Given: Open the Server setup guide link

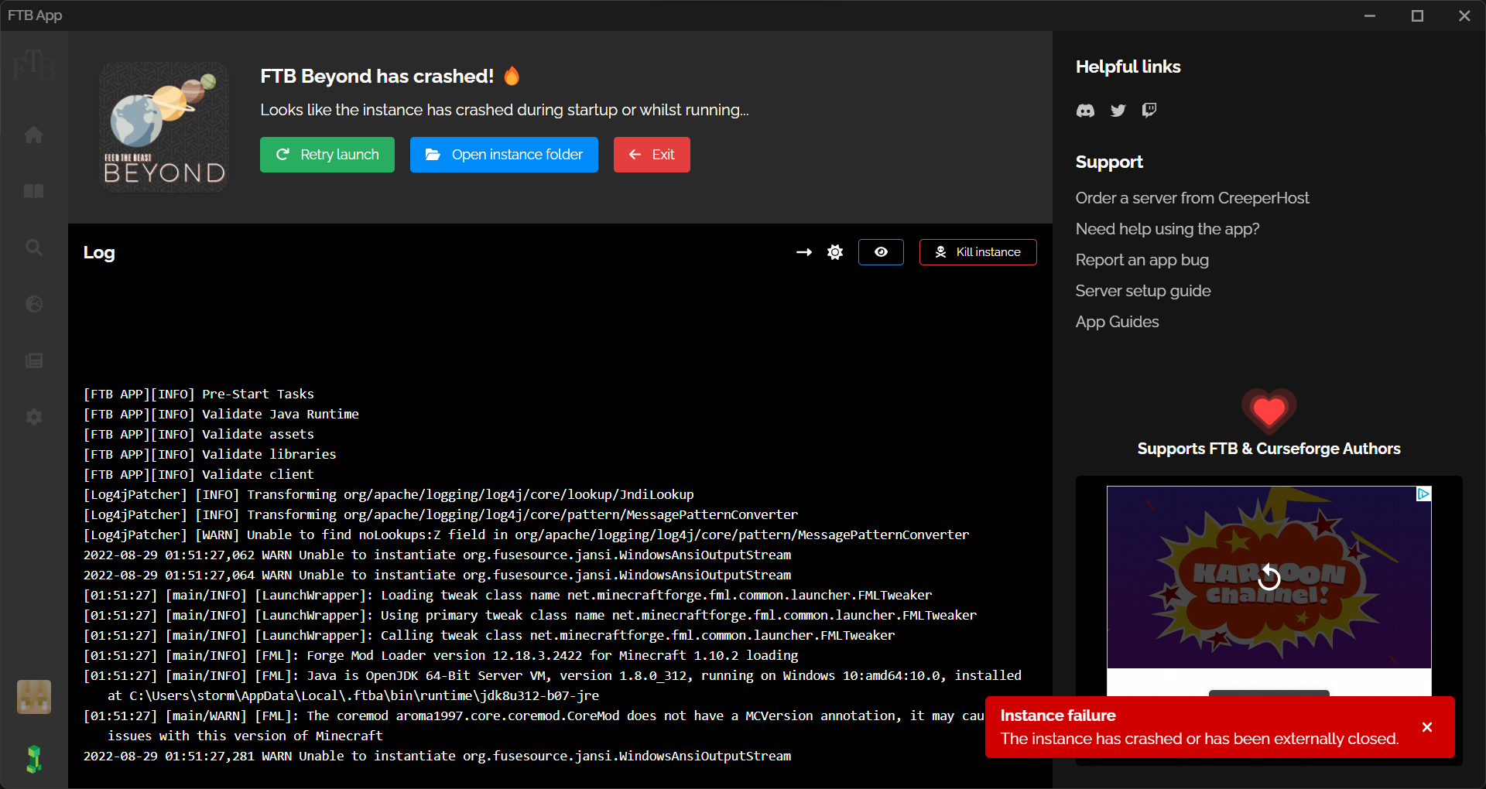Looking at the screenshot, I should (1143, 291).
